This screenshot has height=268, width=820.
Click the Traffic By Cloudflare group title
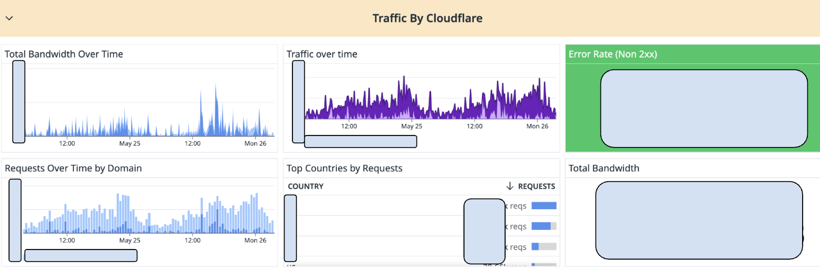click(427, 18)
